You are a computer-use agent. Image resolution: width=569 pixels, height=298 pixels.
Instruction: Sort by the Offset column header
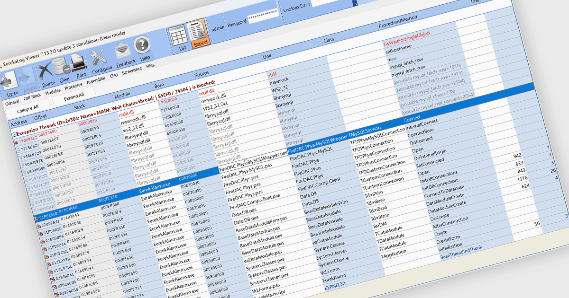(40, 116)
